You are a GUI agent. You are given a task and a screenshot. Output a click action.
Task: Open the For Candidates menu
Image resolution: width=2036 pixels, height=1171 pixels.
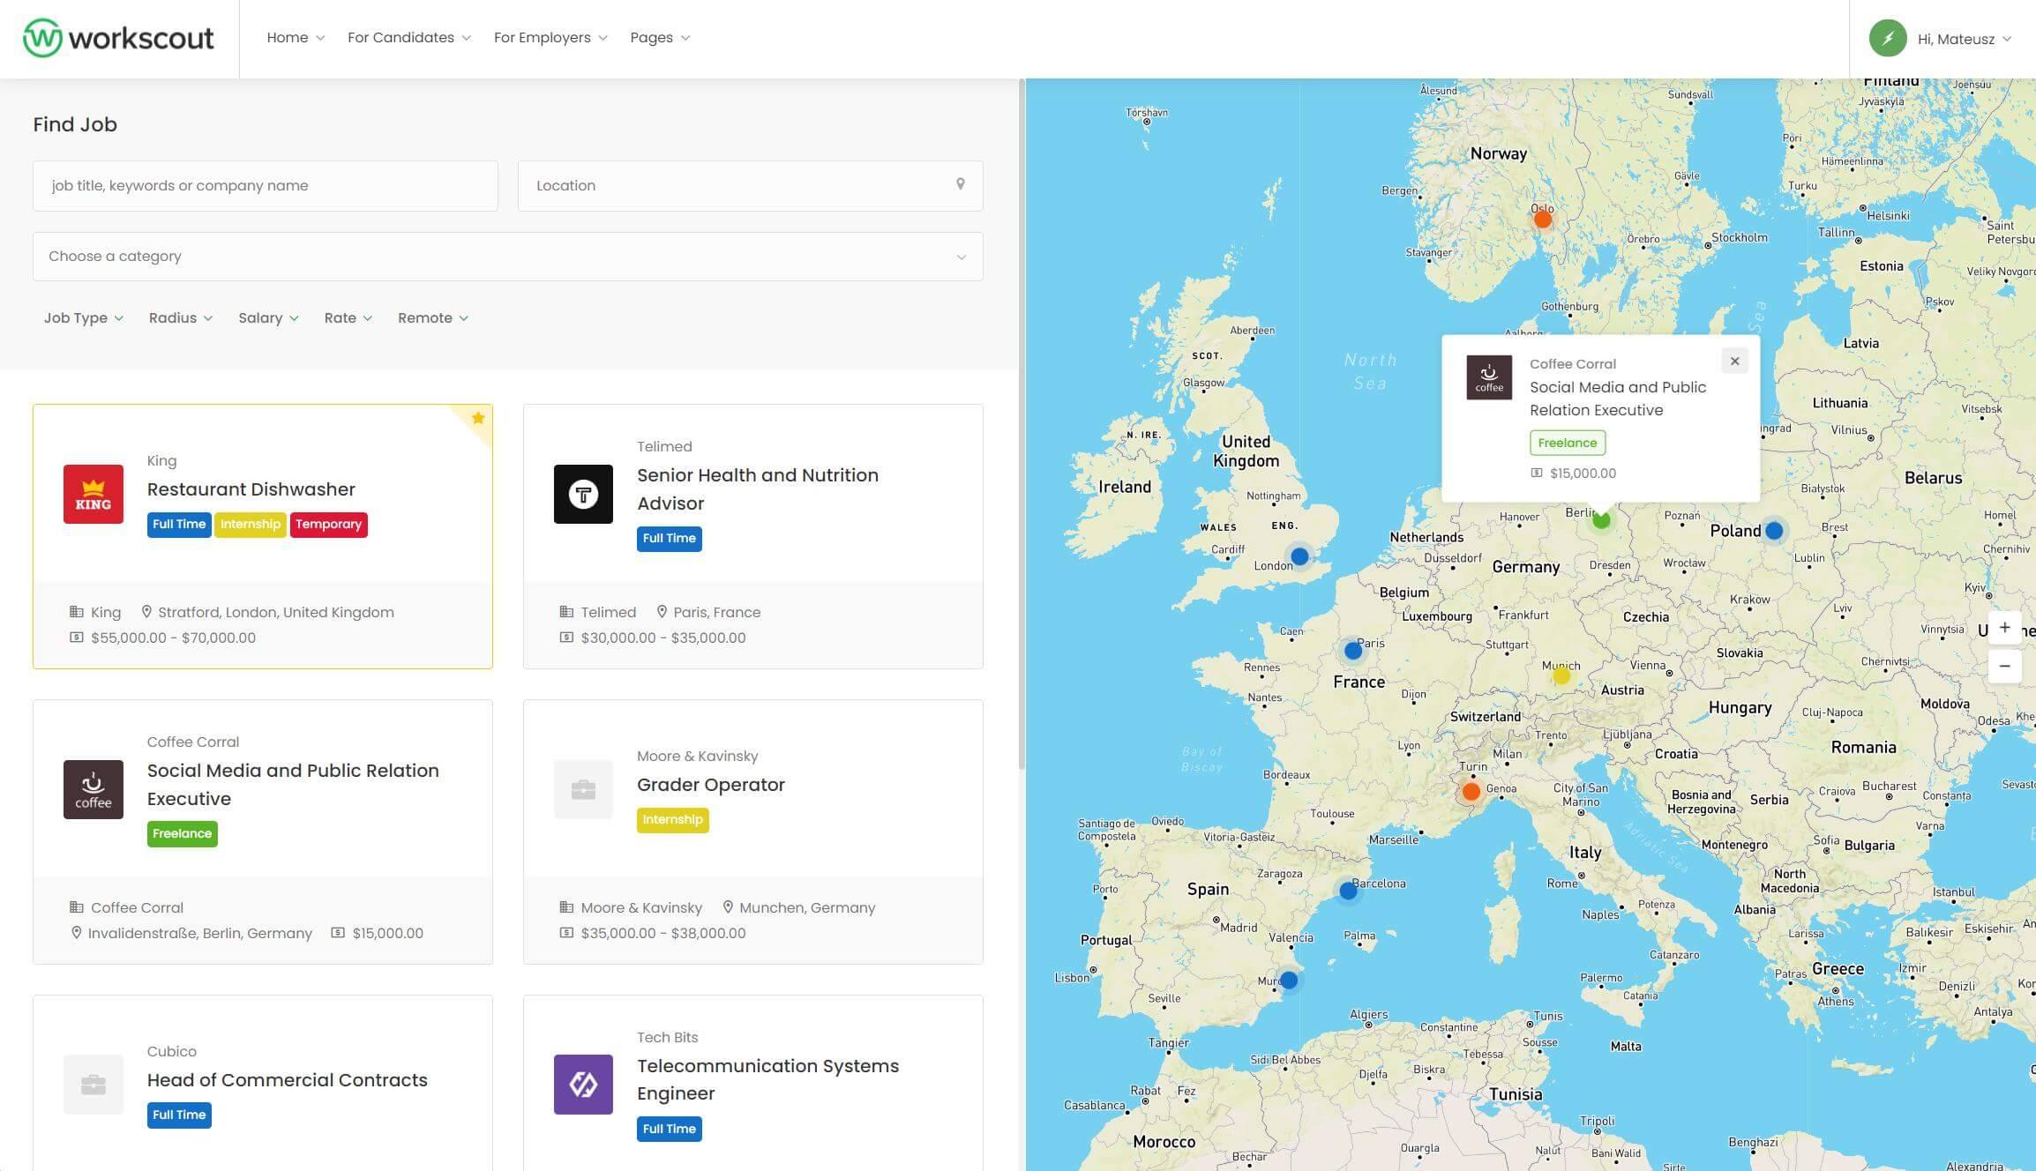(408, 38)
